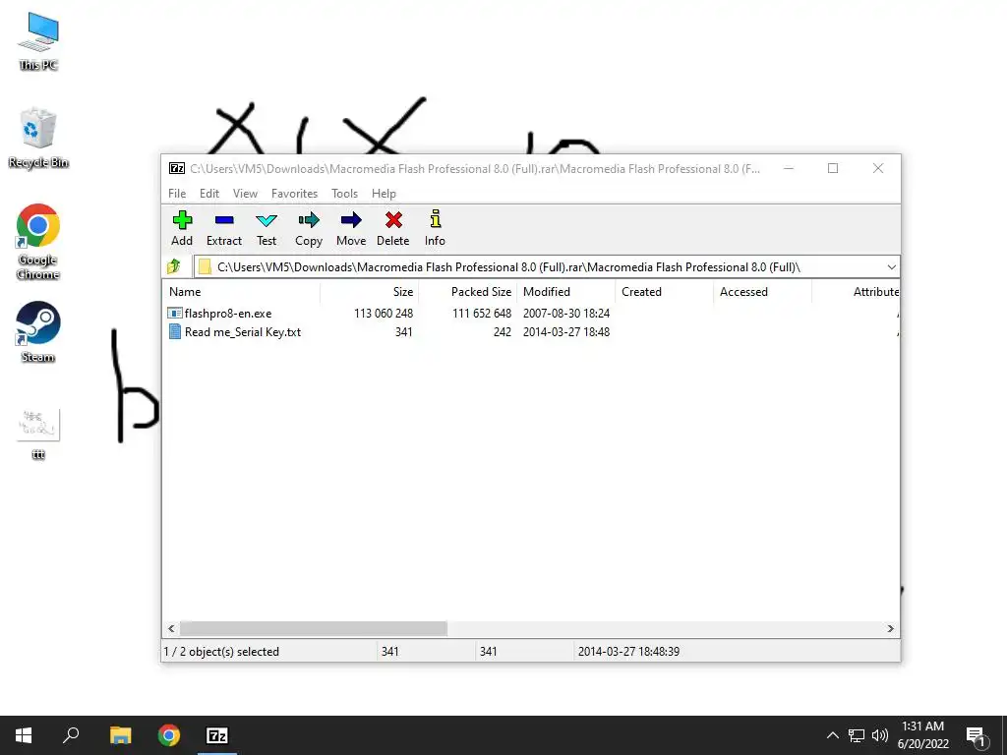Screen dimensions: 1007x755
Task: Open network status tray icon
Action: tap(857, 735)
